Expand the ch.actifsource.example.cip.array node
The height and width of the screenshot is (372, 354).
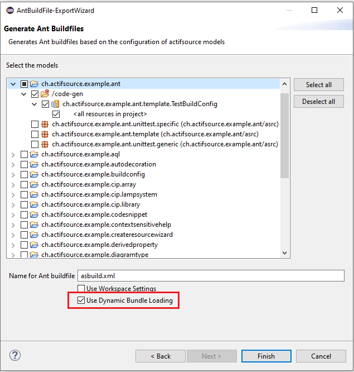[x=13, y=184]
